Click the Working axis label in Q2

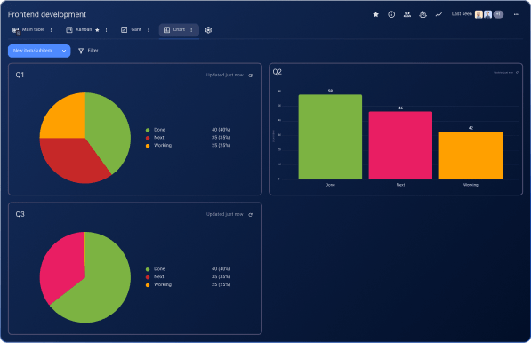click(471, 185)
